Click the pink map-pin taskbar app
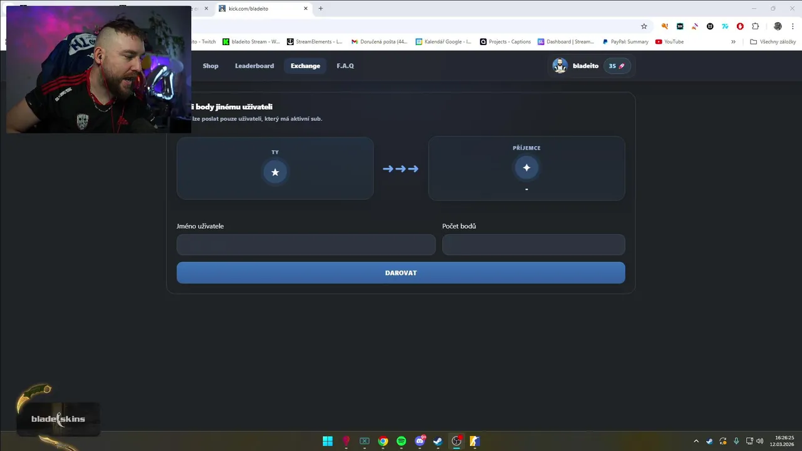Viewport: 802px width, 451px height. (346, 441)
